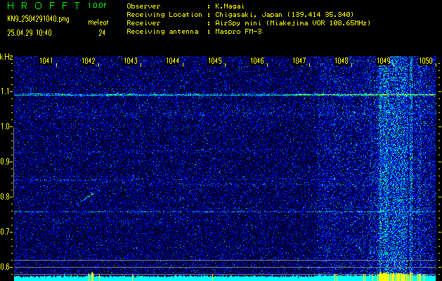
Task: Click the Receiver label in the header
Action: coord(143,22)
